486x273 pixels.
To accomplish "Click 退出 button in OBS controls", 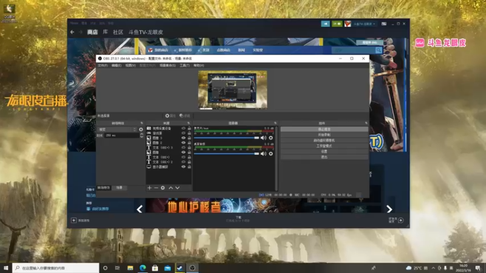I will [x=324, y=157].
